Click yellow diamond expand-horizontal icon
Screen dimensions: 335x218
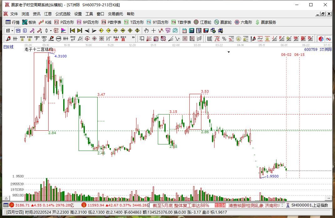(x=116, y=31)
